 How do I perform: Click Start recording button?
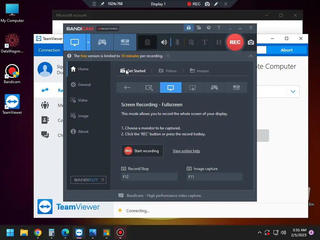(142, 151)
